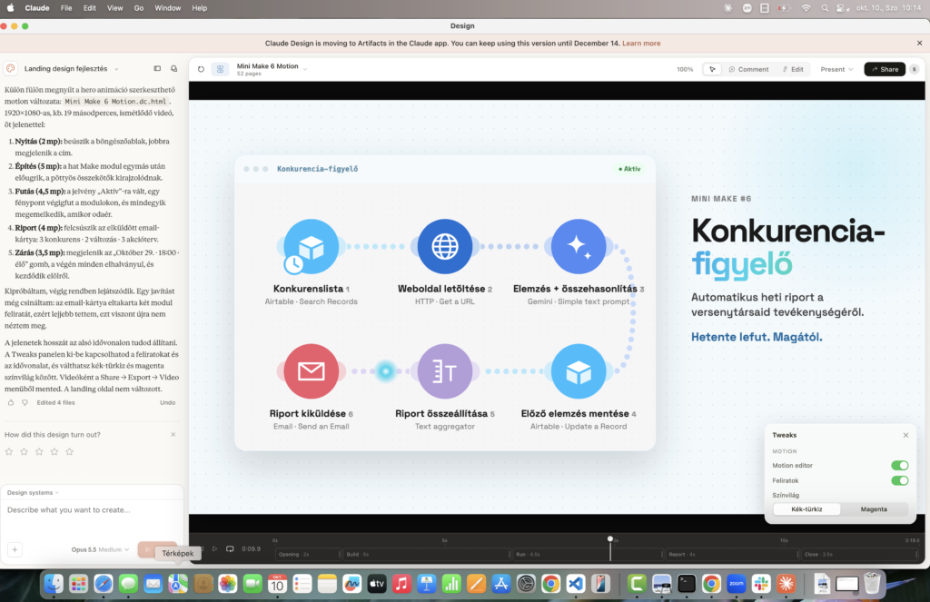
Task: Click the thumbs down feedback icon
Action: point(25,403)
